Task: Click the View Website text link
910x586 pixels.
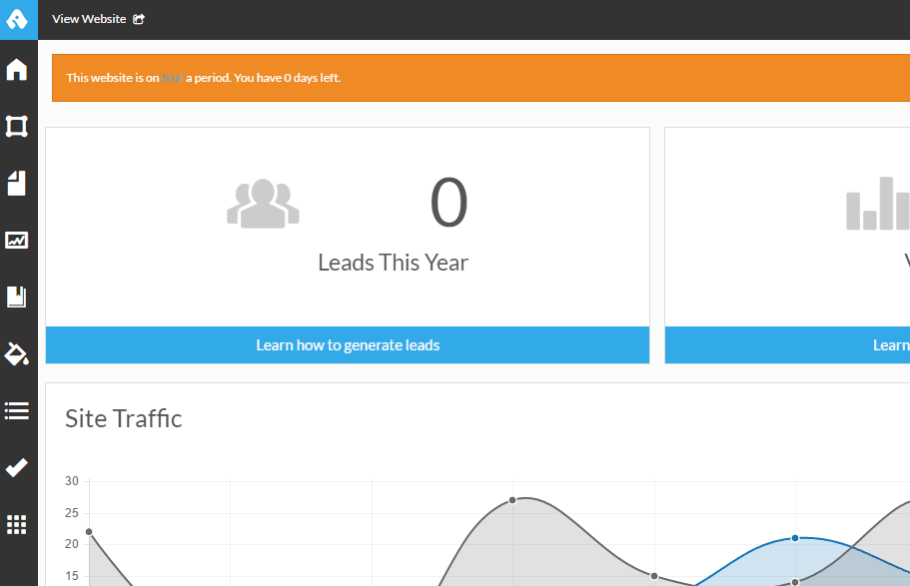Action: (x=89, y=19)
